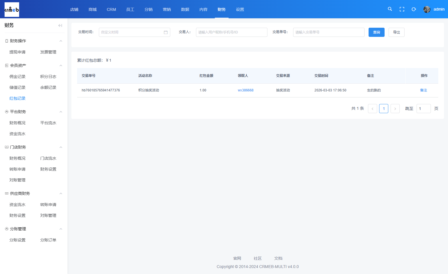This screenshot has width=448, height=274.
Task: Collapse the 平台财务 section chevron
Action: (61, 112)
